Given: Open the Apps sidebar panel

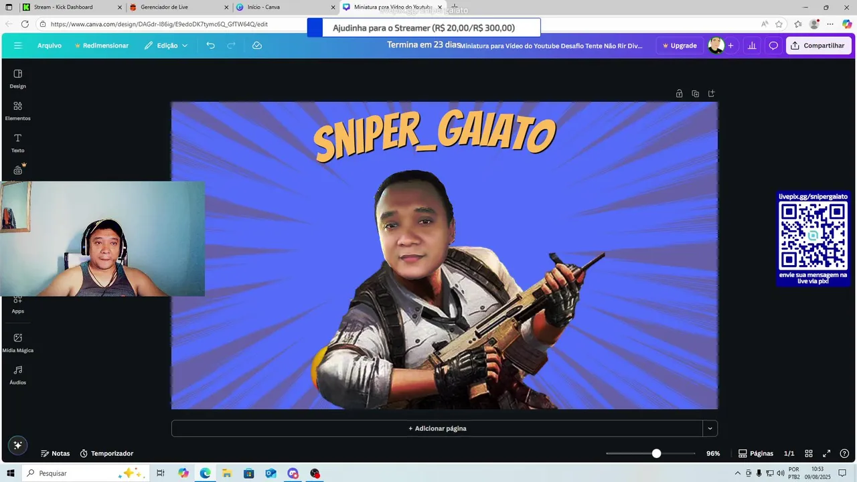Looking at the screenshot, I should click(x=18, y=305).
